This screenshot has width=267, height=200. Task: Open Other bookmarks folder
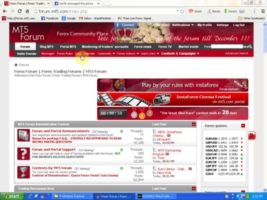coord(251,18)
